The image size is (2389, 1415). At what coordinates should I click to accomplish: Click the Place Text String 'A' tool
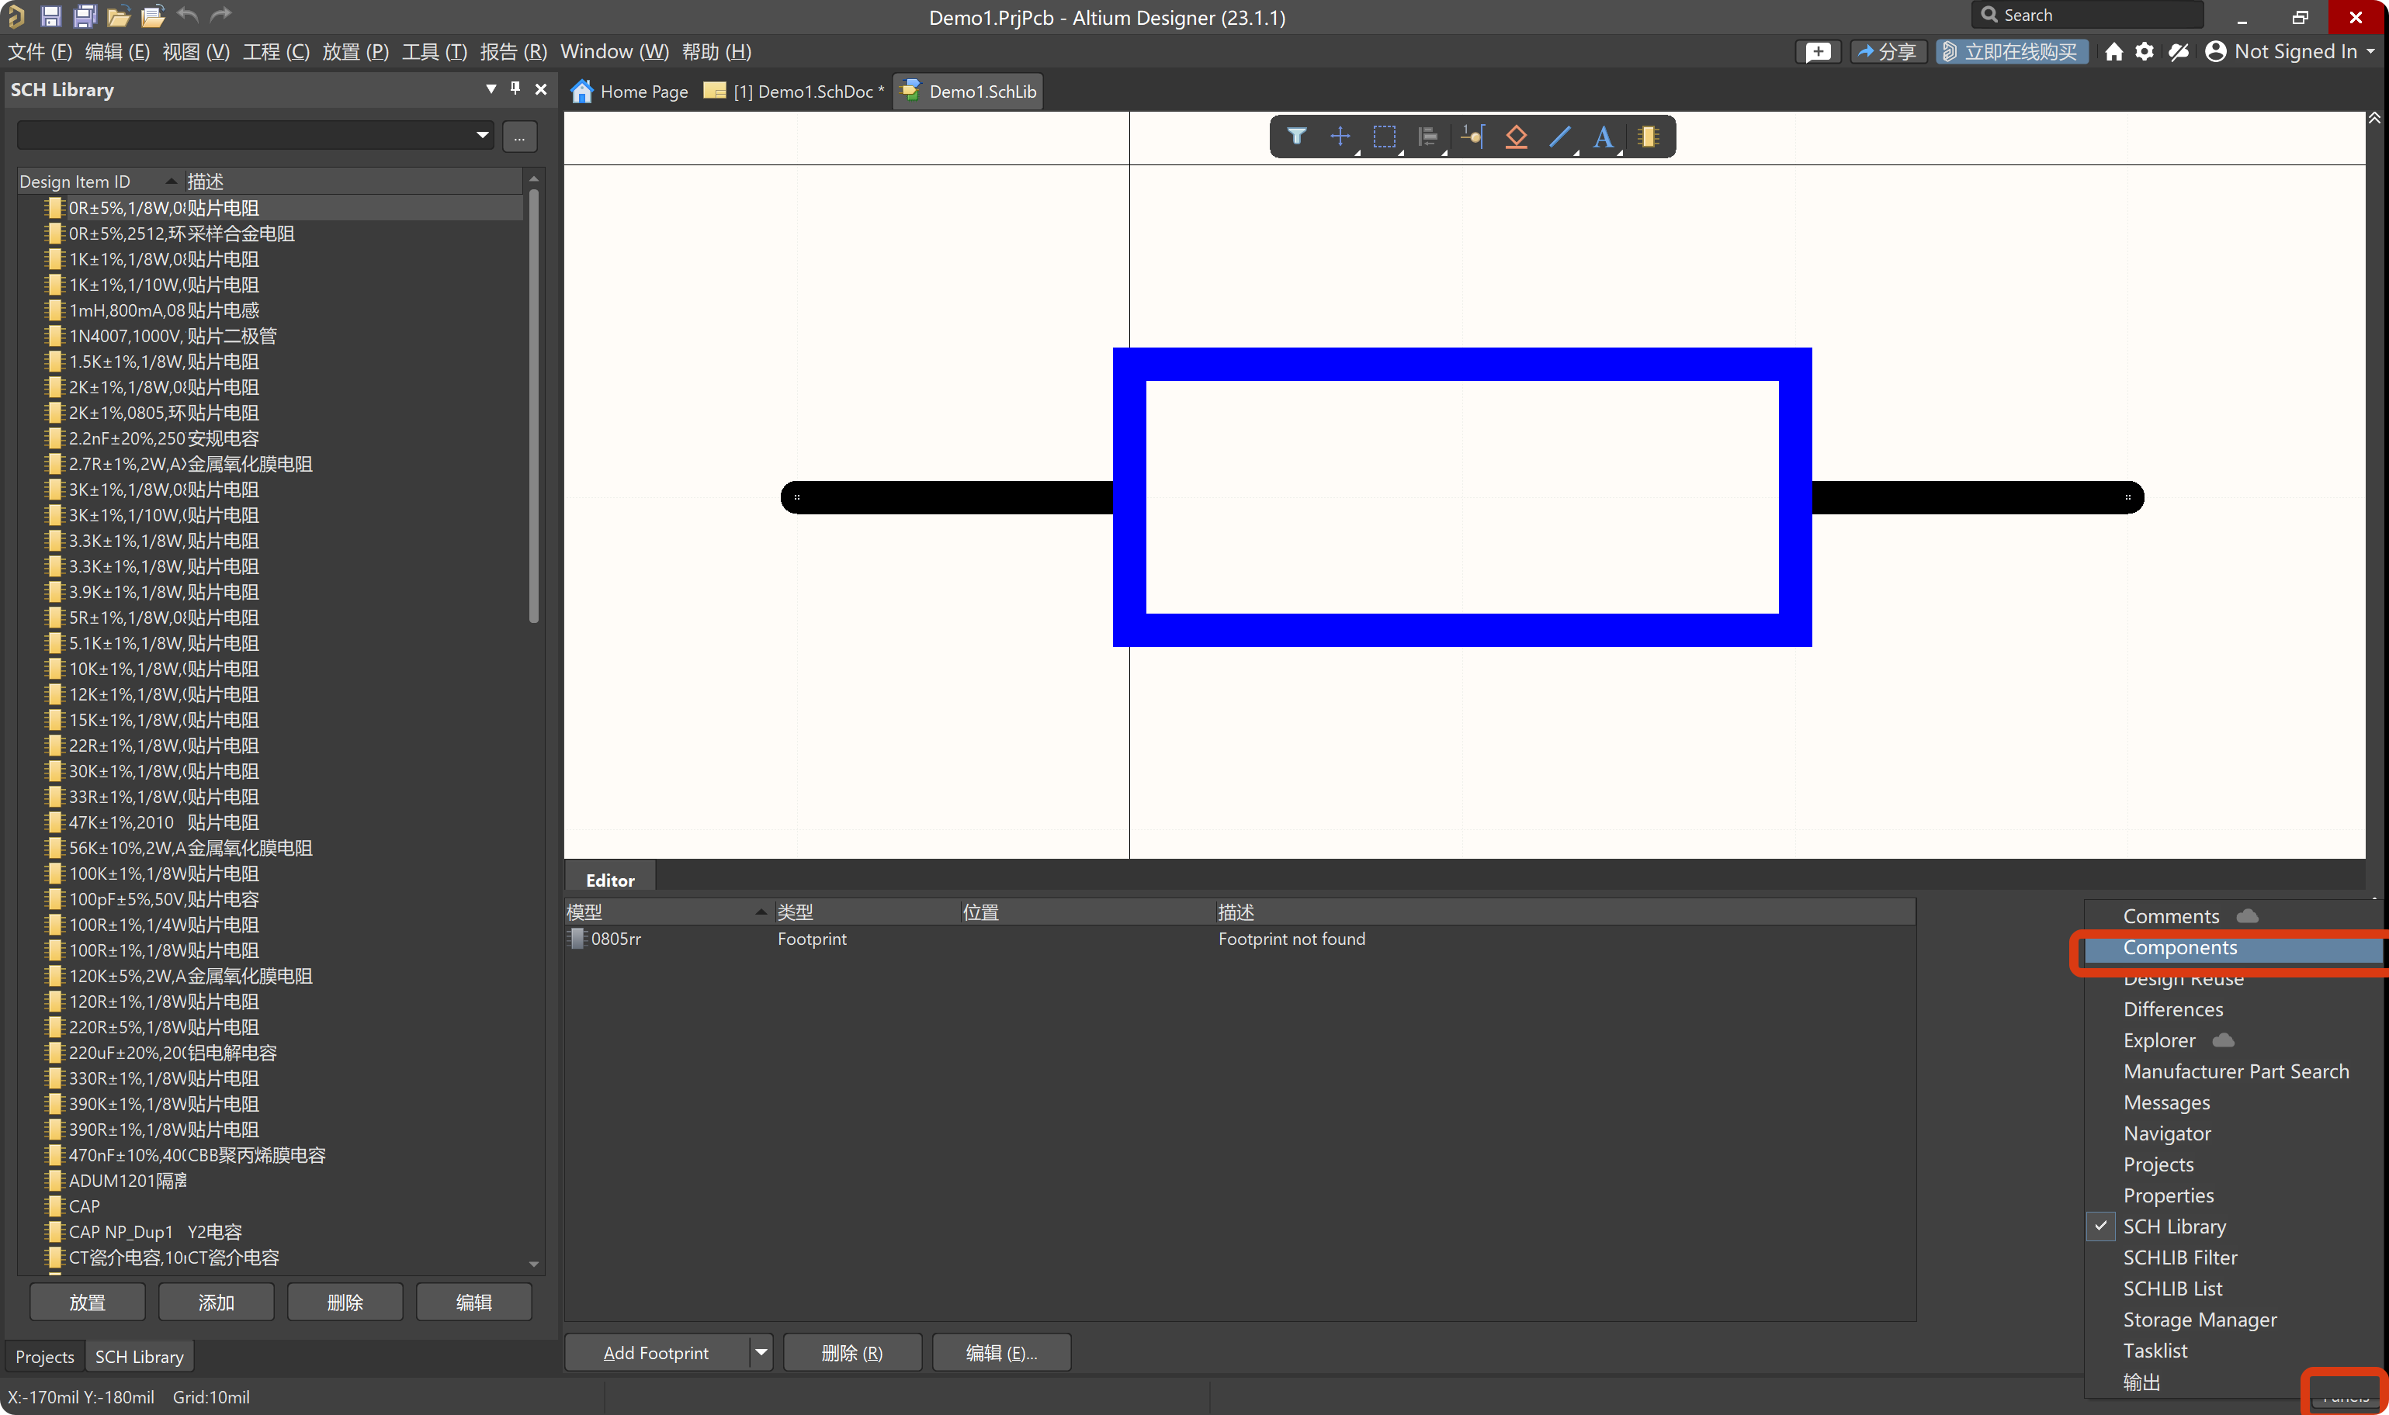point(1604,137)
